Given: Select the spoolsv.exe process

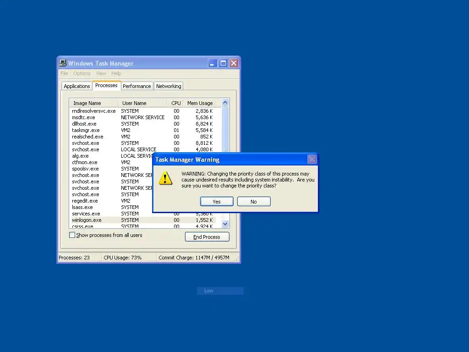Looking at the screenshot, I should point(111,169).
